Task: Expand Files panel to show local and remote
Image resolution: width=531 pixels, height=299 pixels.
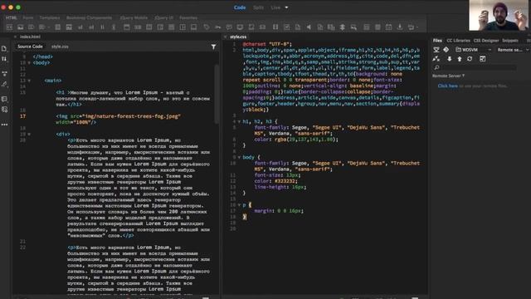Action: pyautogui.click(x=483, y=59)
